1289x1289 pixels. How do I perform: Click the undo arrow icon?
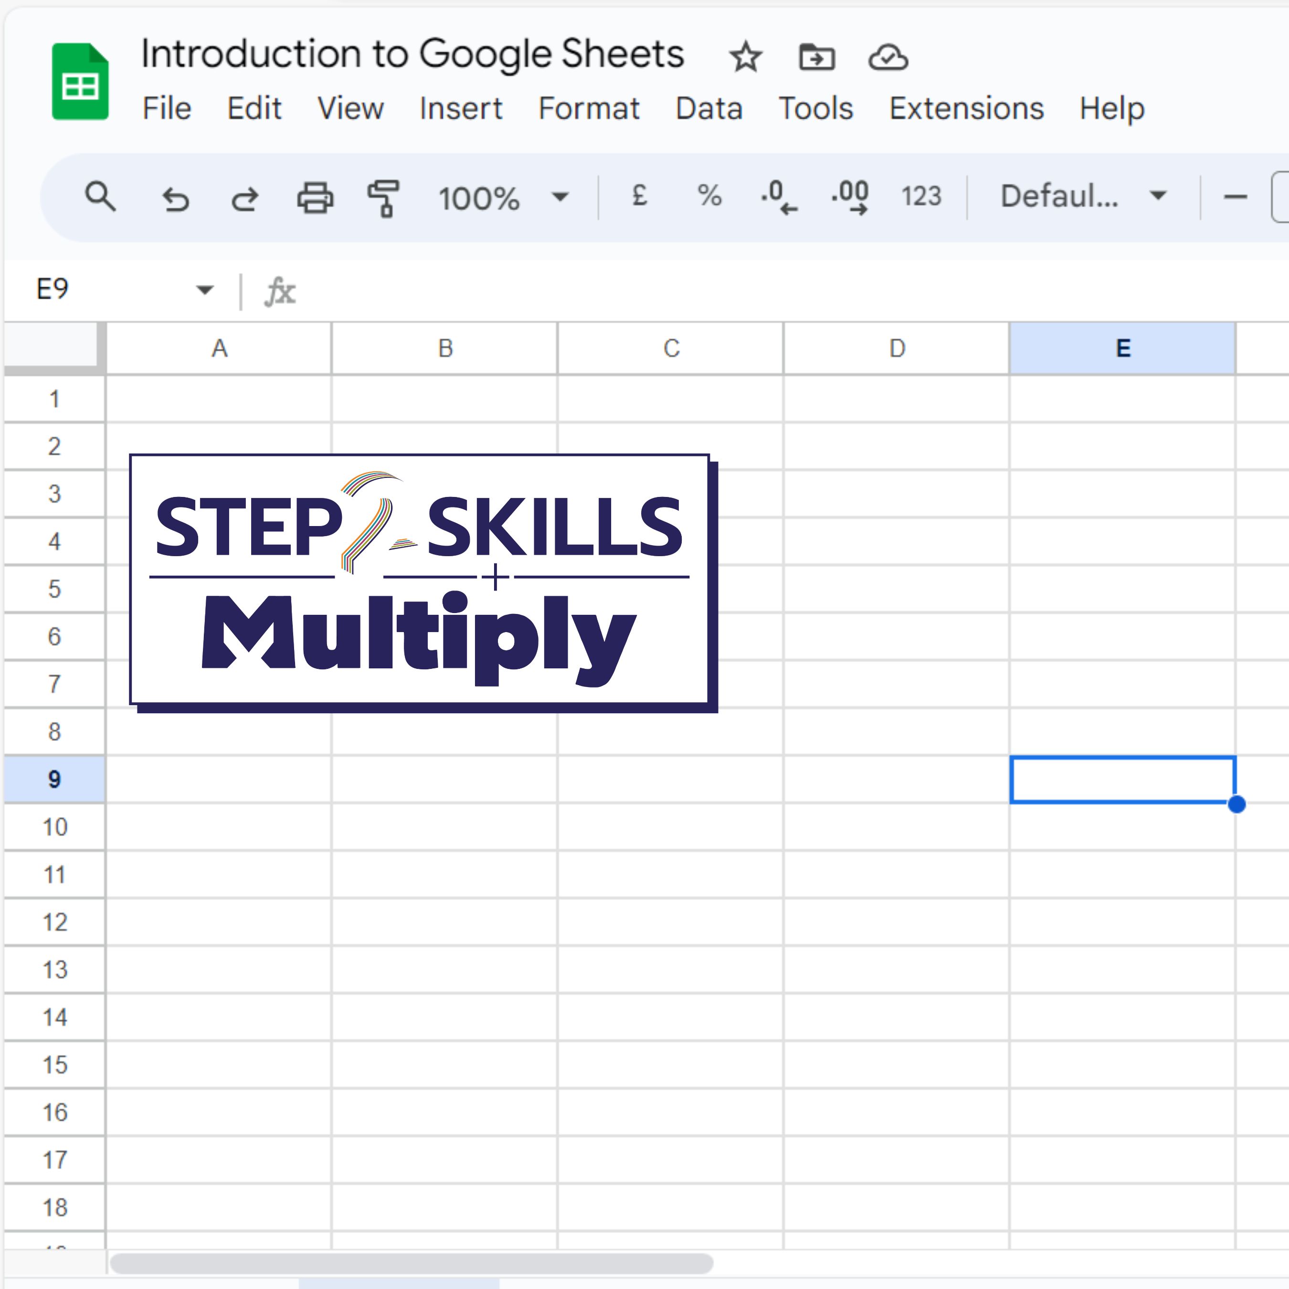click(x=176, y=198)
